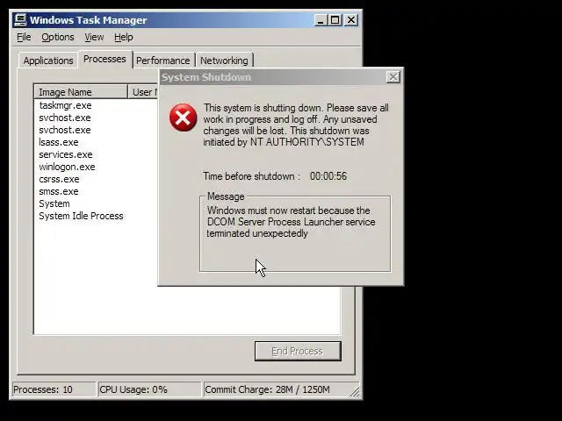The width and height of the screenshot is (562, 421).
Task: Minimize the Task Manager window
Action: pos(321,20)
